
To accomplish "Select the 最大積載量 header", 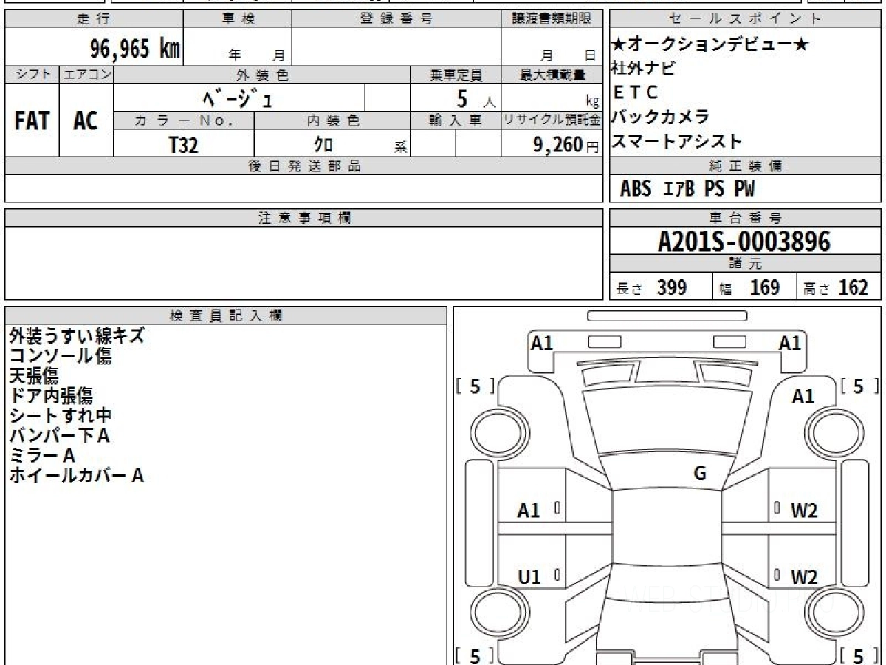I will (x=552, y=75).
